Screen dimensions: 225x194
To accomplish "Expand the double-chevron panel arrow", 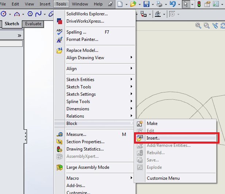I will (x=19, y=35).
